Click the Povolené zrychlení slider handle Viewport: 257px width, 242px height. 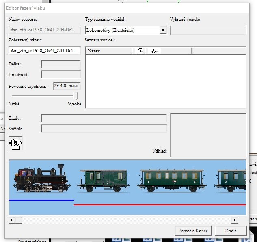[x=76, y=96]
